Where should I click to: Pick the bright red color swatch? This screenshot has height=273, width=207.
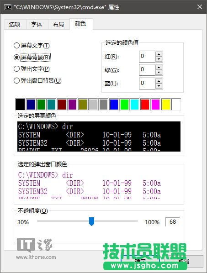click(145, 104)
